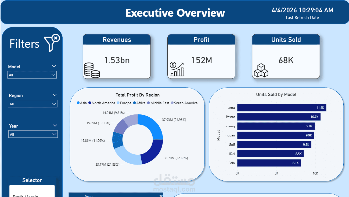Select the Golf bar
The width and height of the screenshot is (349, 197).
coord(274,144)
